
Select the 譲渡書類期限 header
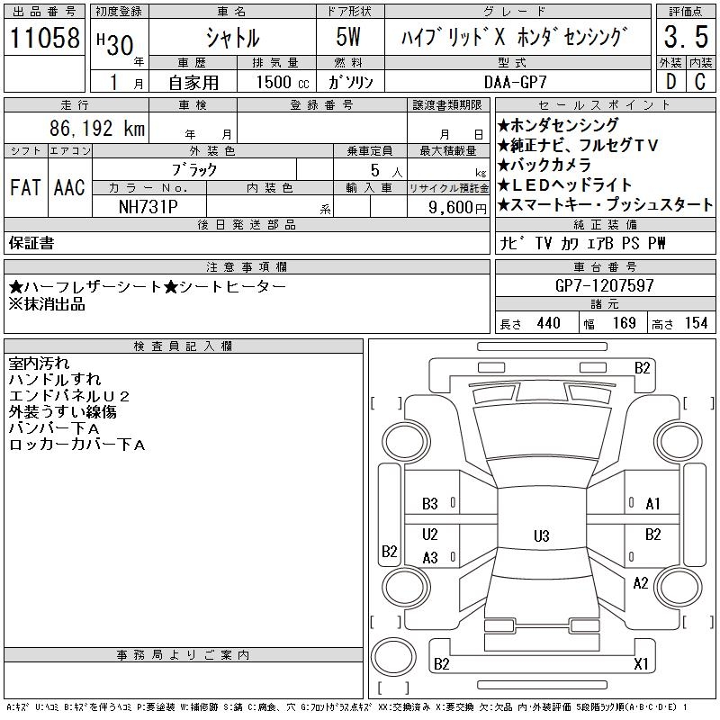pyautogui.click(x=447, y=105)
